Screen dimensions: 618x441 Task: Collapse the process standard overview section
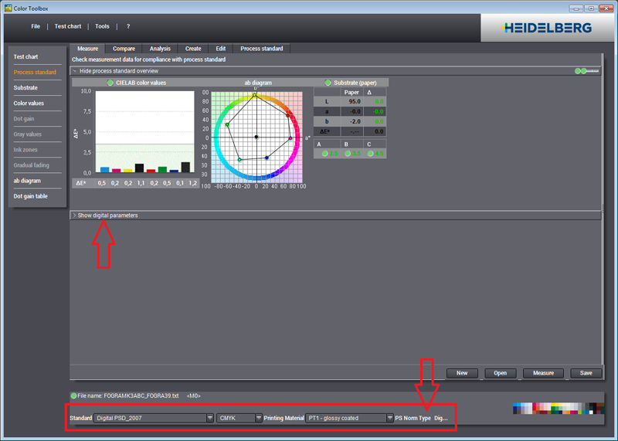coord(75,70)
